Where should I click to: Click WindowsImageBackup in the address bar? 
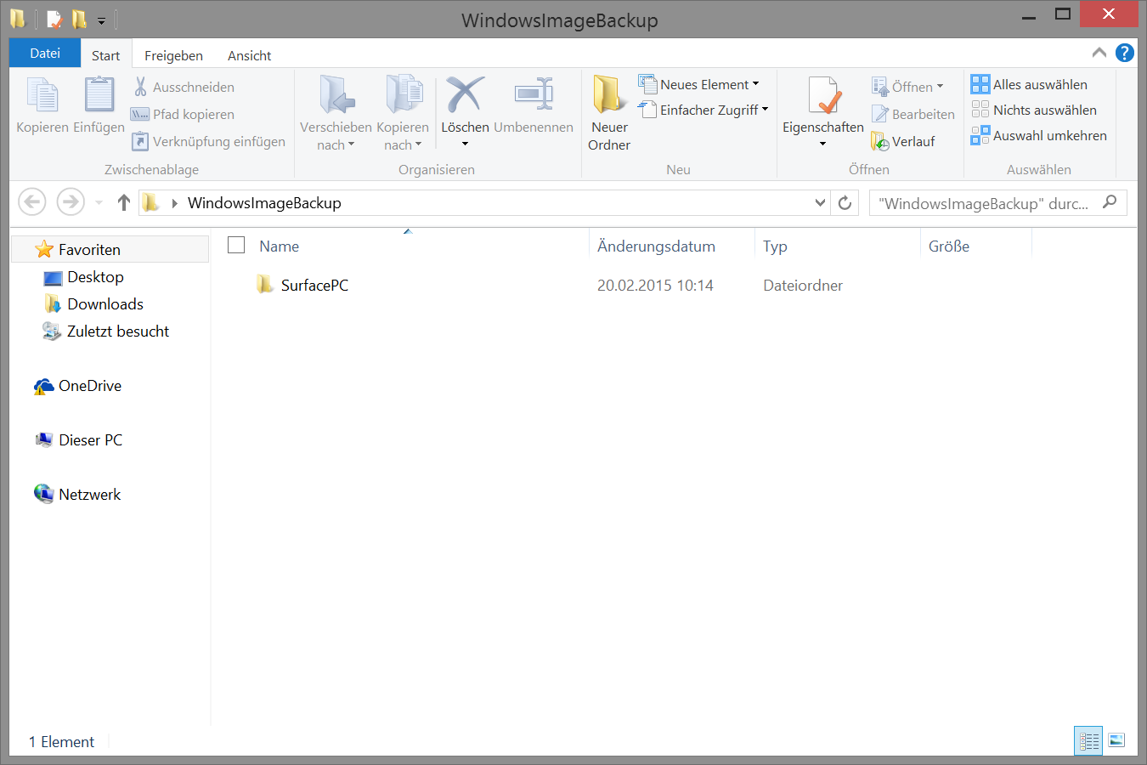264,202
